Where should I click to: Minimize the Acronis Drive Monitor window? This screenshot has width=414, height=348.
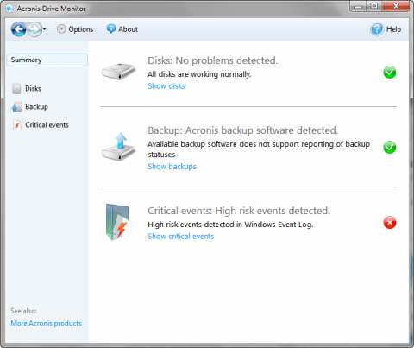coord(359,6)
